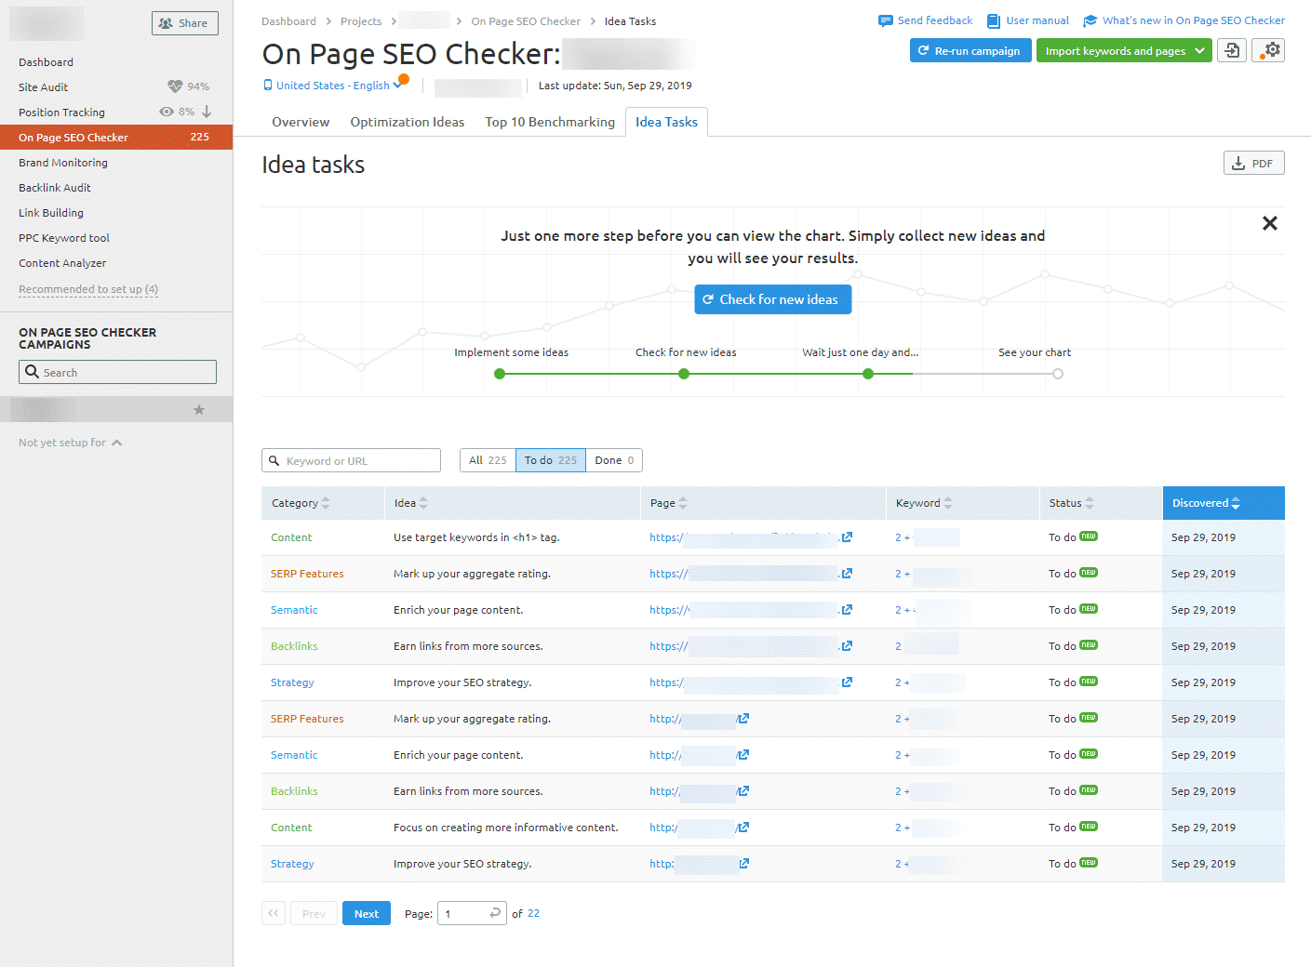Open the external link icon on first page URL
1311x967 pixels.
pyautogui.click(x=846, y=537)
